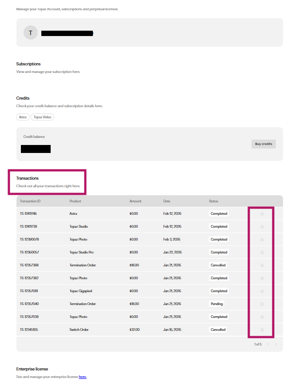The width and height of the screenshot is (303, 390).
Task: Go to next transactions page
Action: (x=276, y=344)
